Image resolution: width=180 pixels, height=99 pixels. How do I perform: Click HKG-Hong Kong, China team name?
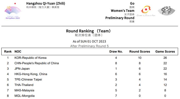pos(31,74)
